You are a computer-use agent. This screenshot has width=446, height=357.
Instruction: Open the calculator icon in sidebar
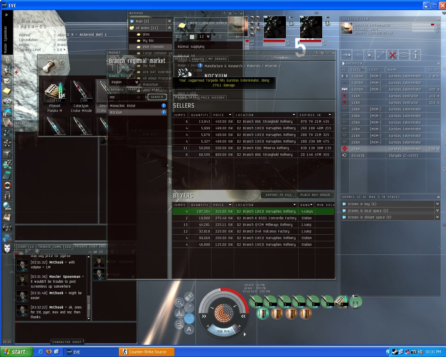7,175
